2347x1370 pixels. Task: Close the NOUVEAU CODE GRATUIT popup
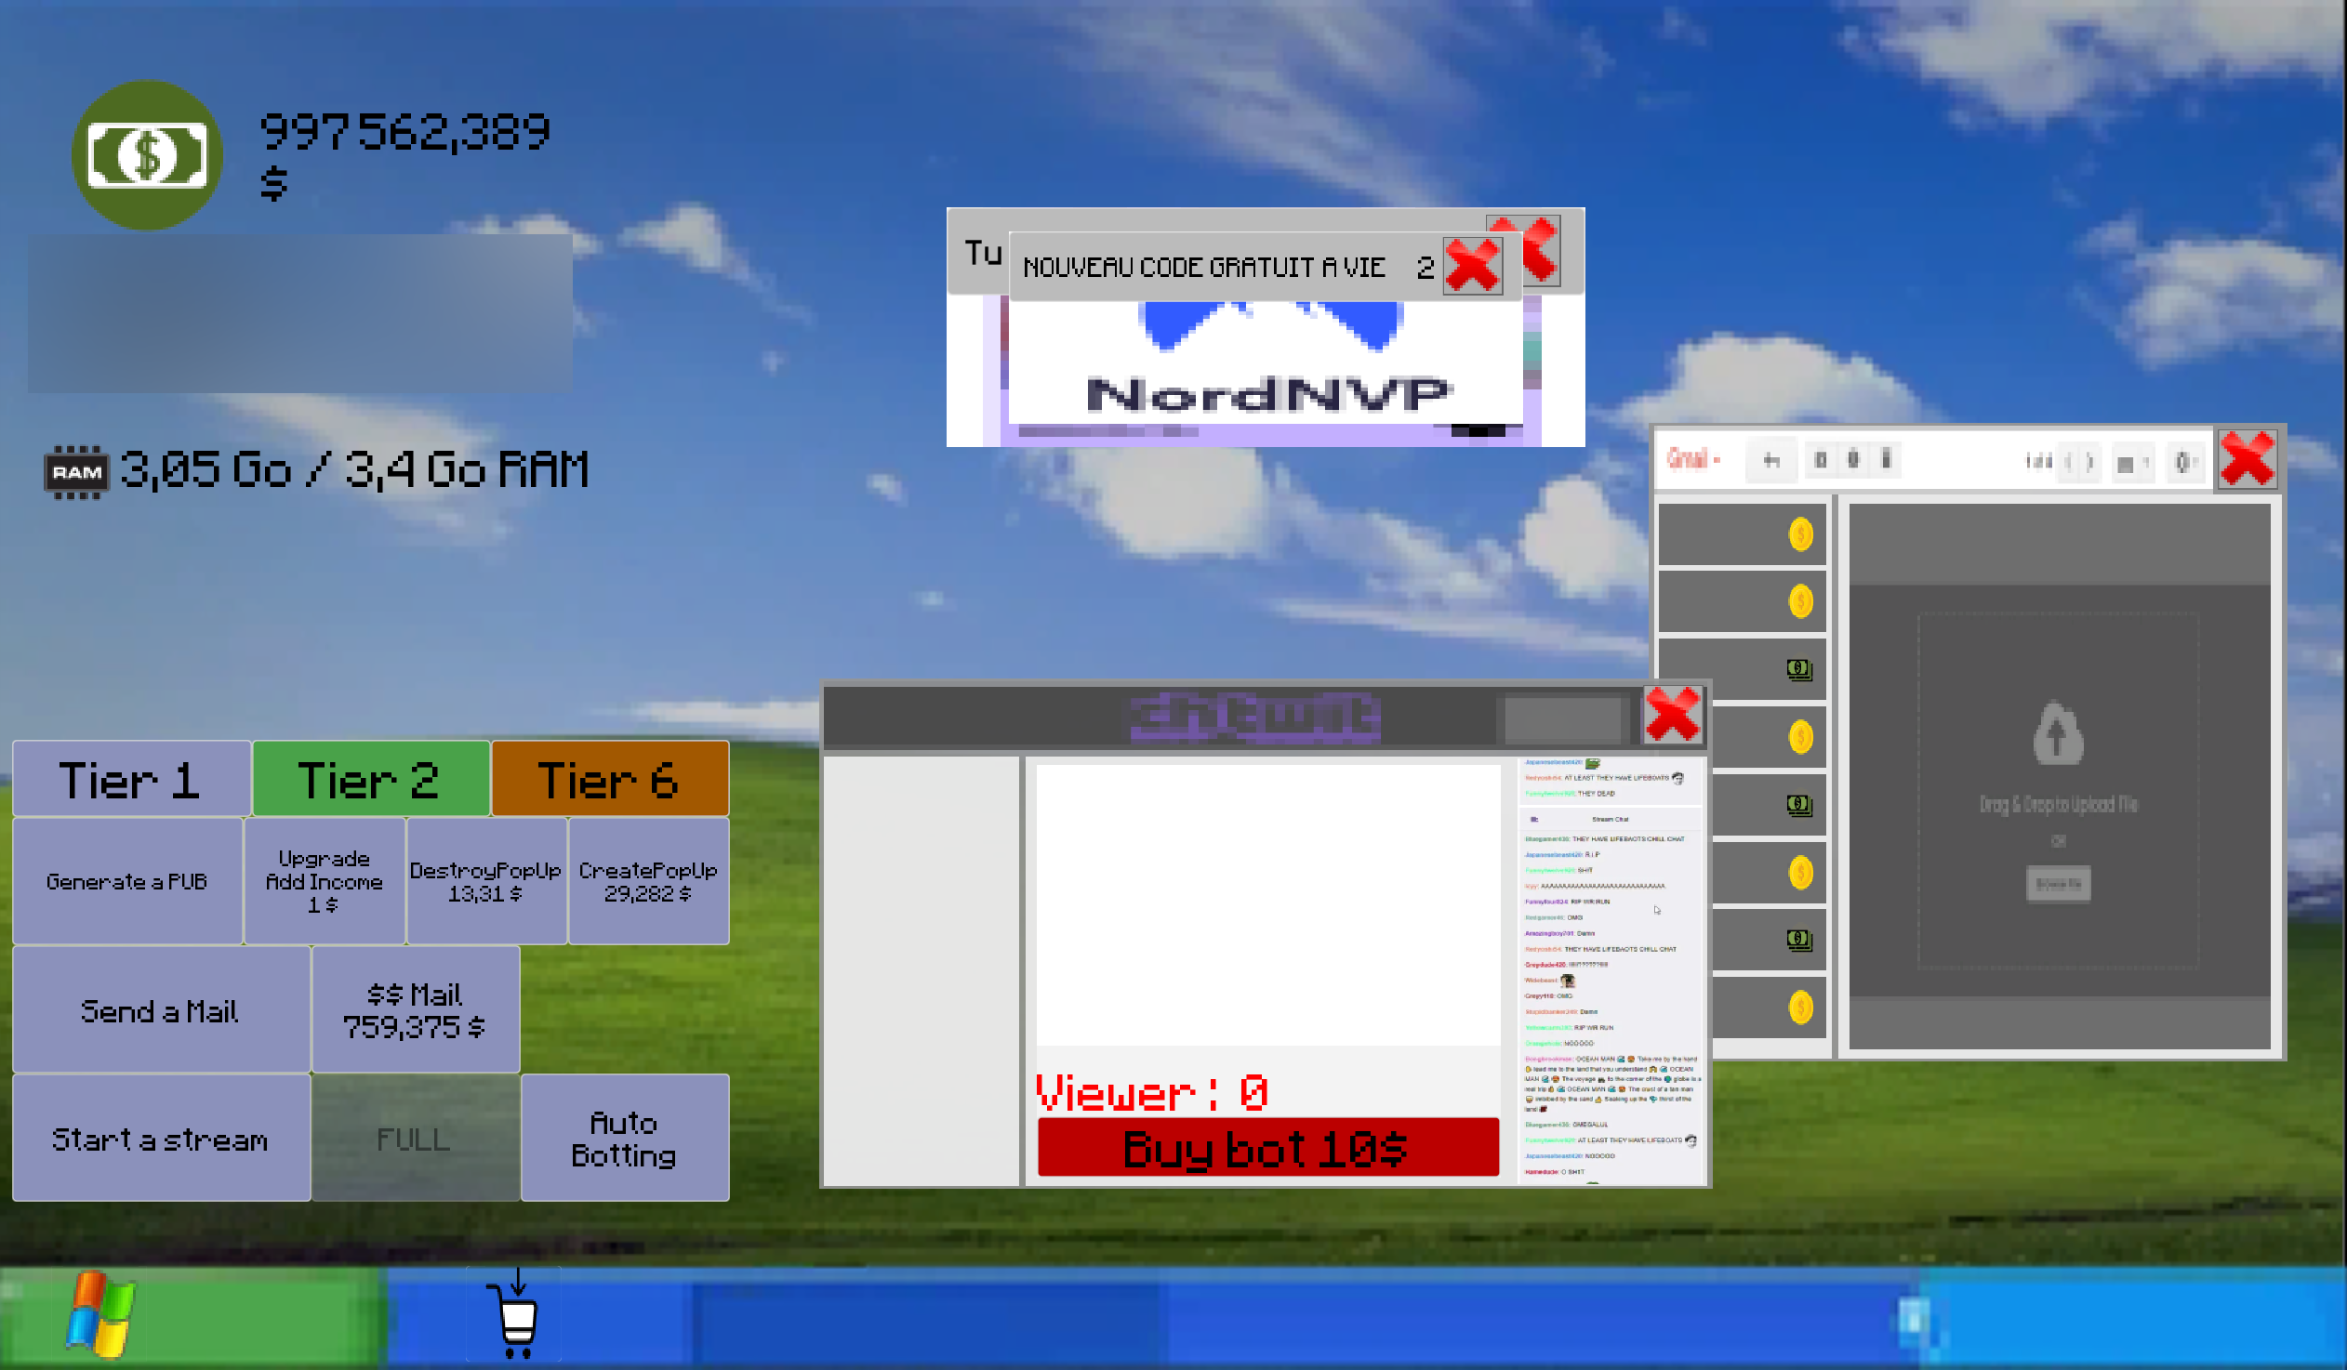click(1472, 266)
